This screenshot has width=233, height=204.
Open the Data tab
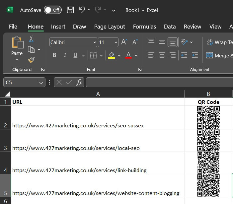170,27
